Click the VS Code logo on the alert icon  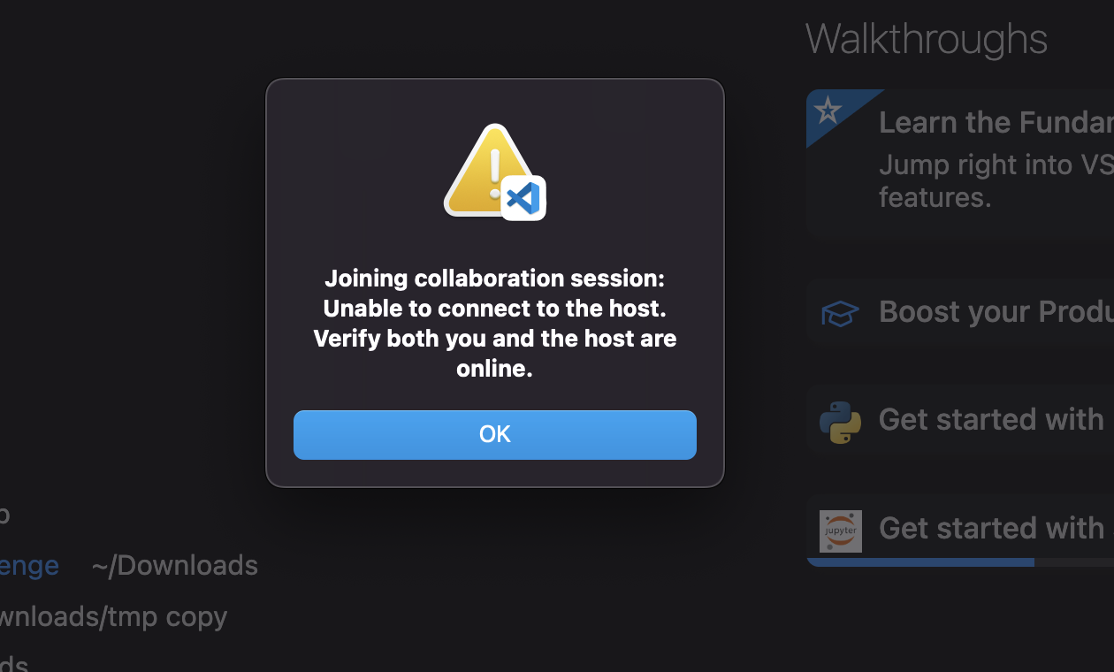click(x=523, y=198)
